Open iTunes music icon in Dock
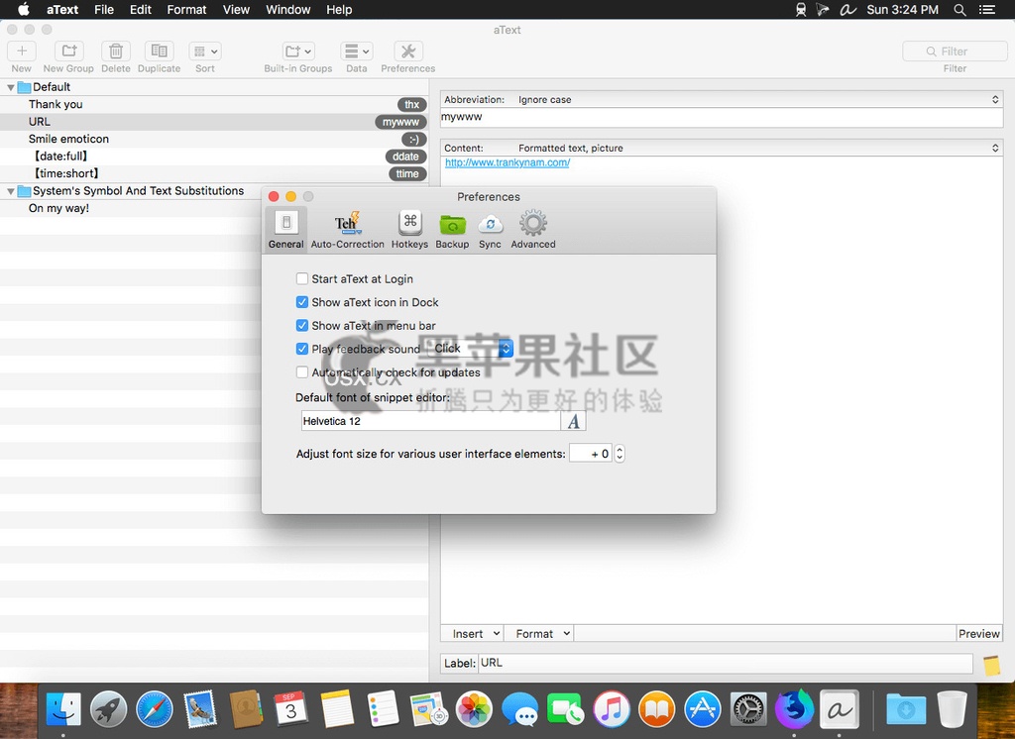 point(611,710)
